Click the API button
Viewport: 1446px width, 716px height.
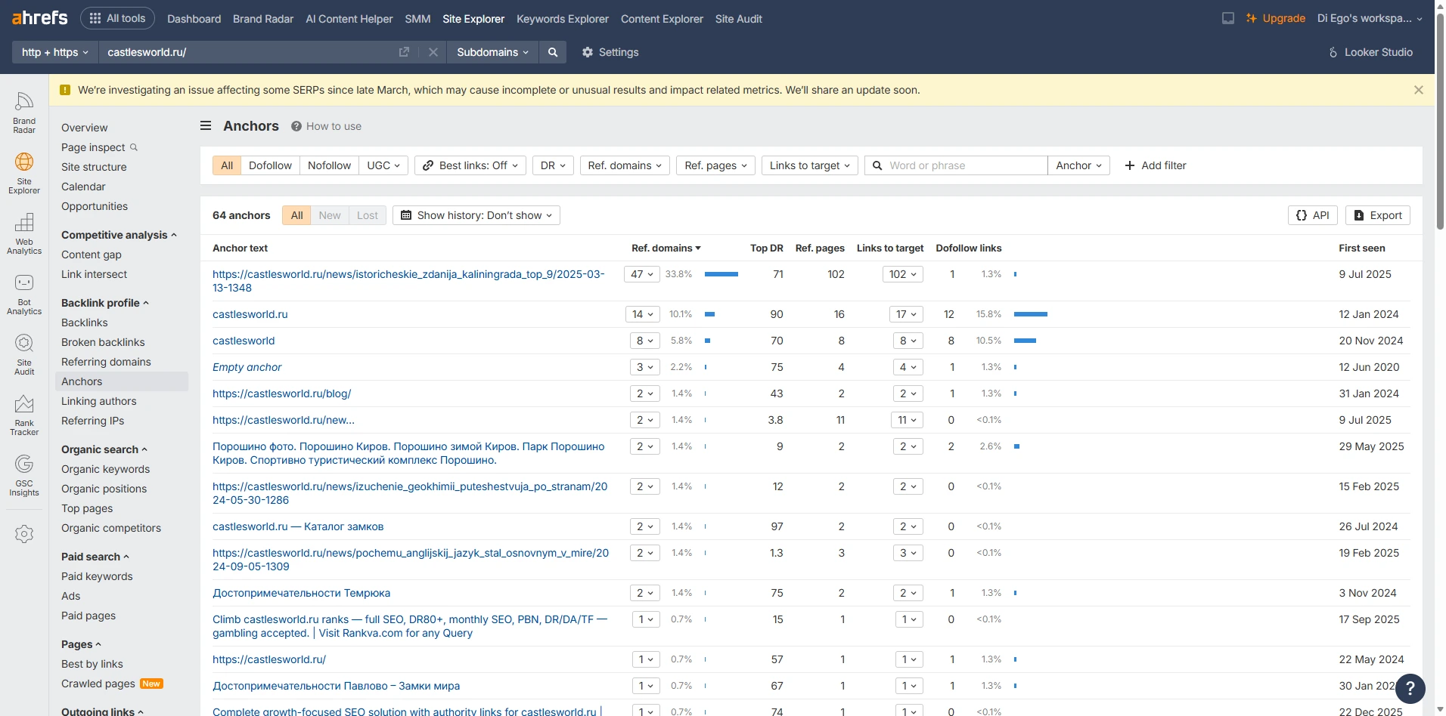[1313, 215]
